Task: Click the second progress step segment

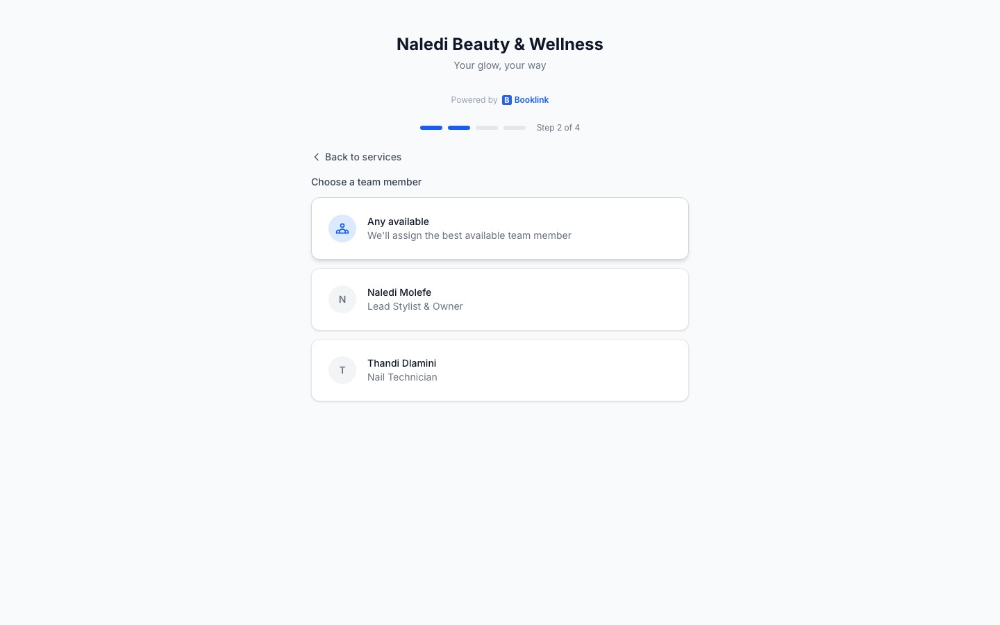Action: 459,128
